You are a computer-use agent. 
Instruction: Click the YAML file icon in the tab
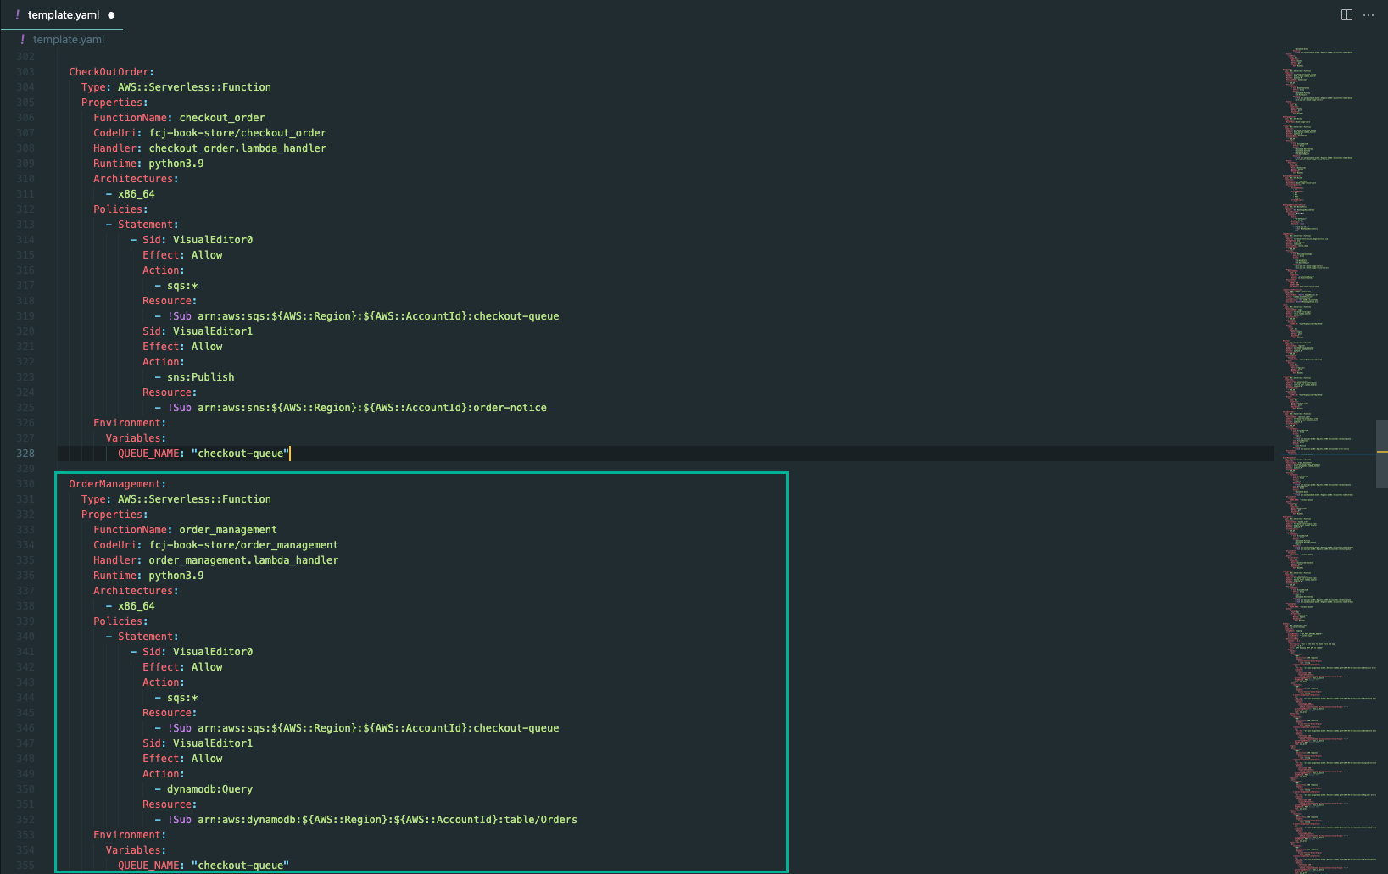[x=17, y=14]
